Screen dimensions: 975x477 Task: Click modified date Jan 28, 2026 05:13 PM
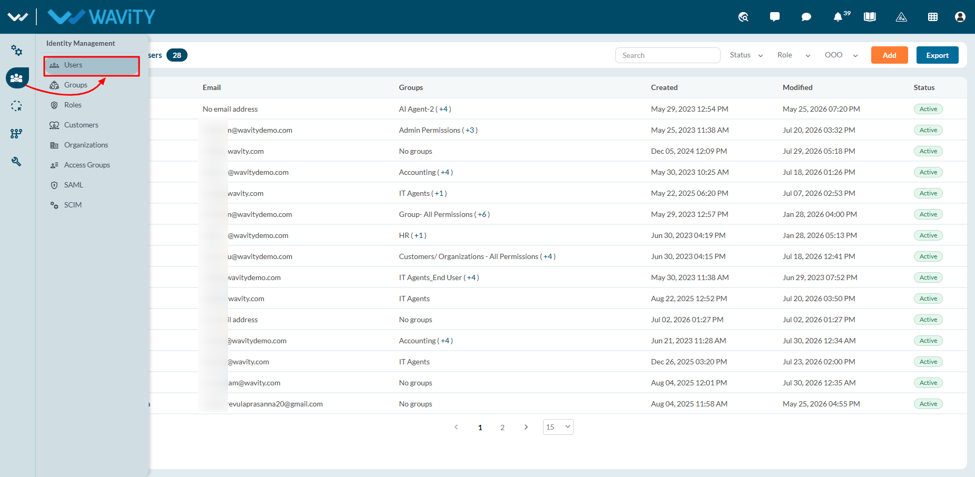820,235
